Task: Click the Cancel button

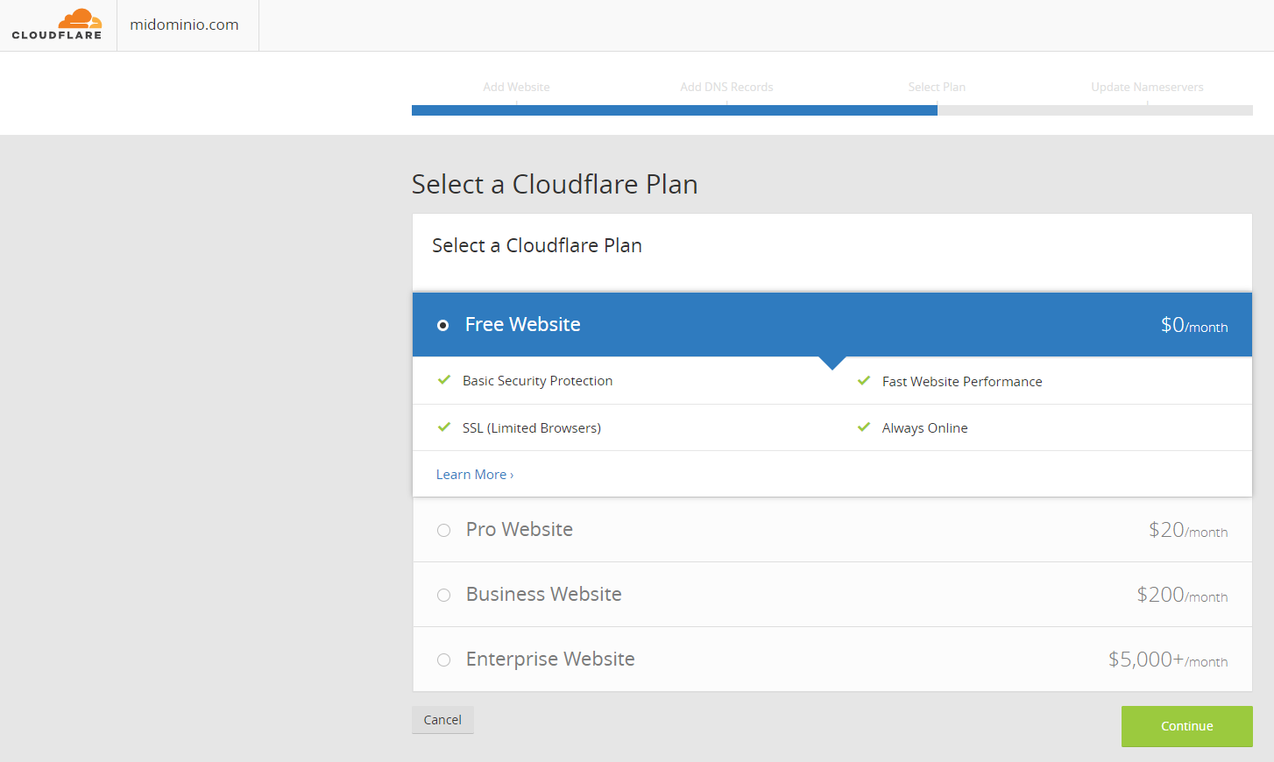Action: tap(442, 719)
